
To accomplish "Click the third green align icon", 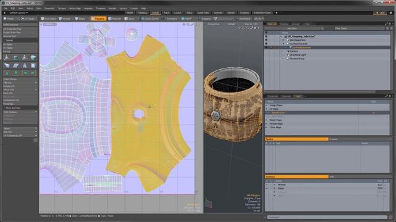I will pyautogui.click(x=25, y=73).
